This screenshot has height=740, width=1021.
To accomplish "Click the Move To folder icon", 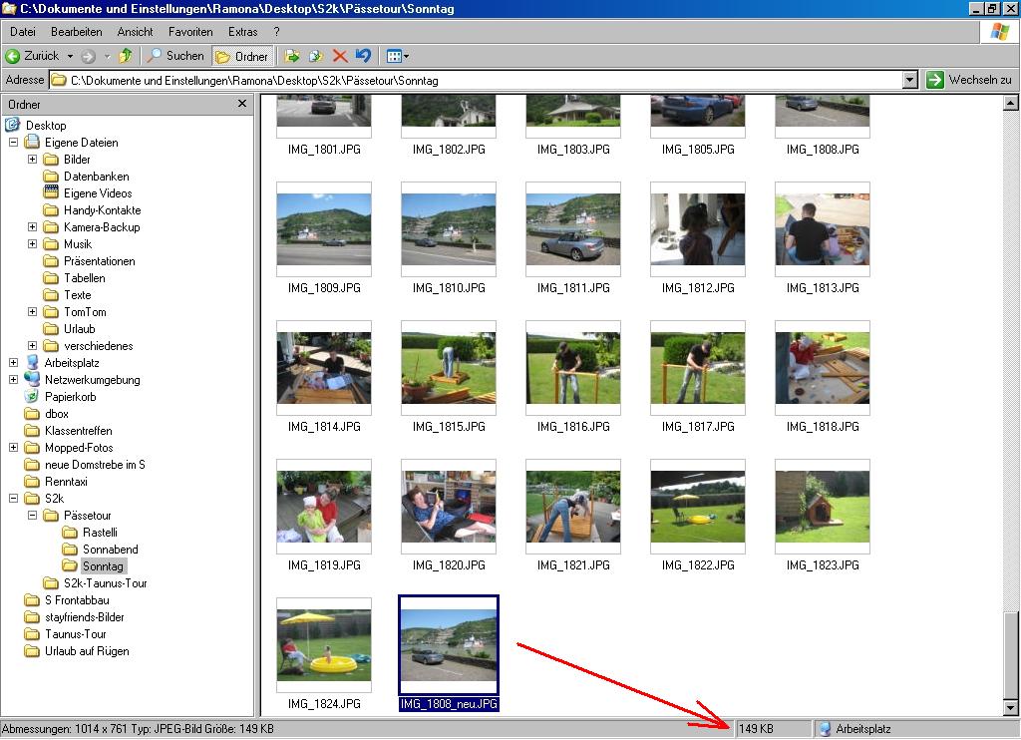I will coord(292,57).
